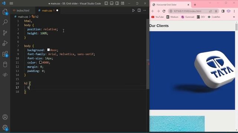Screen dimensions: 238x133
Task: Toggle the panel layout icon in the title bar
Action: (x=112, y=3)
